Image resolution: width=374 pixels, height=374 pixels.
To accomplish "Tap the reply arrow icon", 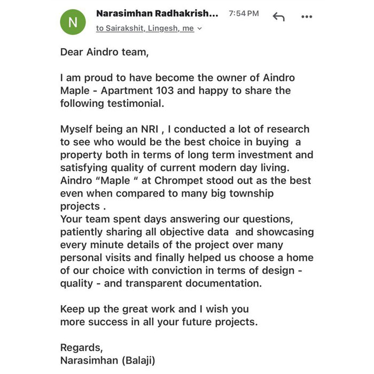I will [x=278, y=17].
